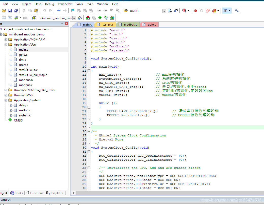Click the Navigate Backwards blue arrow

pyautogui.click(x=59, y=11)
